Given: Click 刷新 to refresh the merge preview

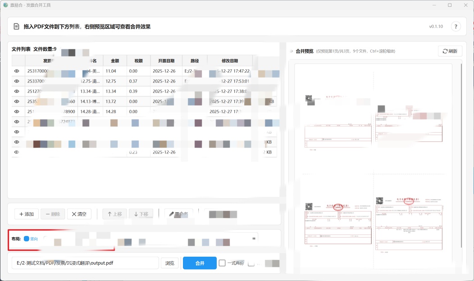Looking at the screenshot, I should point(450,51).
